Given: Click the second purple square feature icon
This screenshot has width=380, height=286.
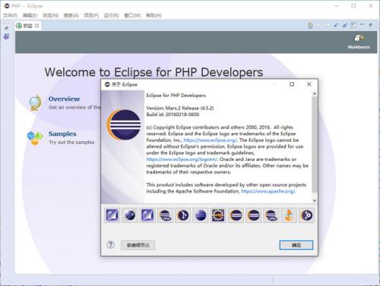Looking at the screenshot, I should tap(147, 215).
